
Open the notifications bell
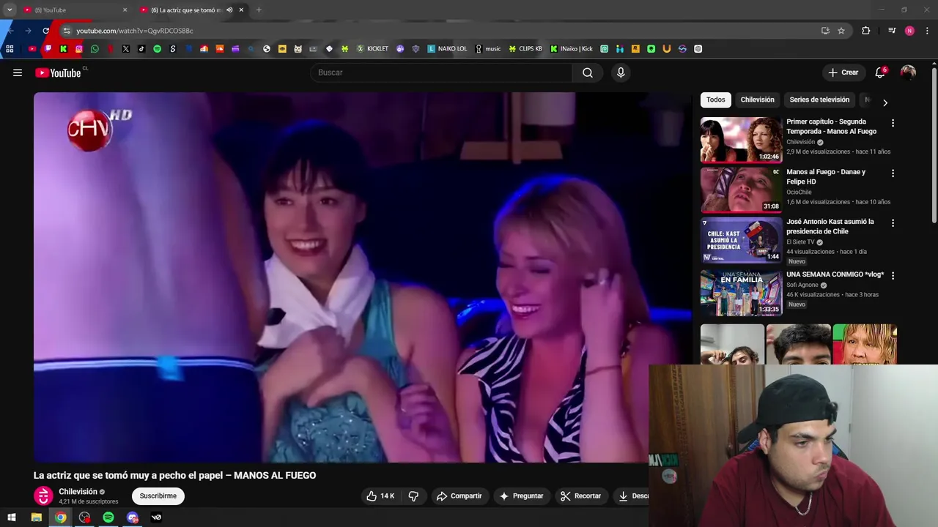[x=880, y=72]
